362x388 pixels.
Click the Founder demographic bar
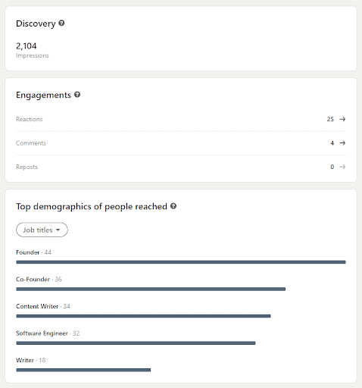pos(181,262)
